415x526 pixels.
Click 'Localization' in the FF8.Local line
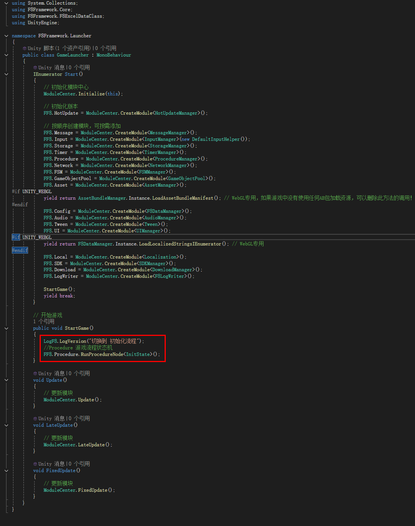pos(160,257)
